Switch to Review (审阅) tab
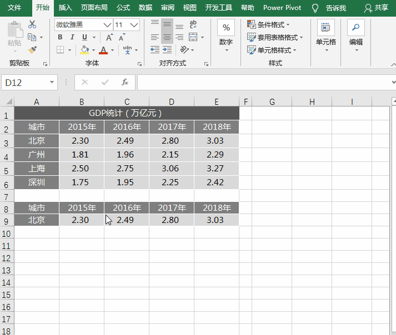 click(x=168, y=8)
